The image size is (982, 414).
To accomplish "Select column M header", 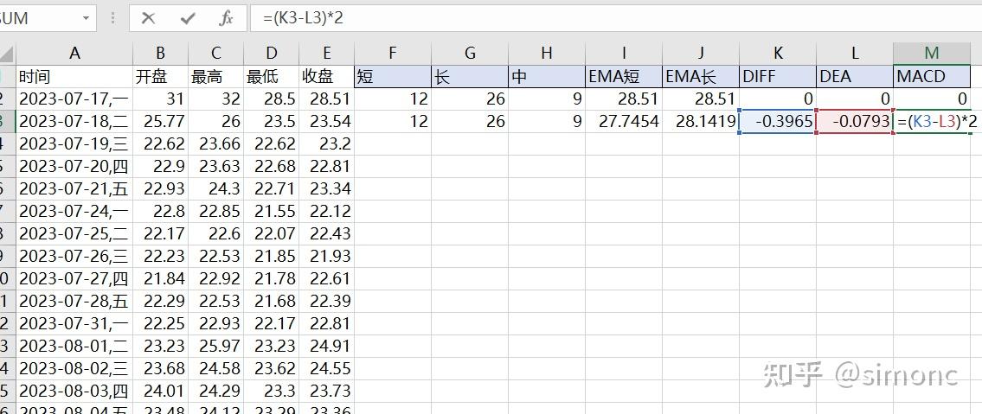I will (931, 54).
